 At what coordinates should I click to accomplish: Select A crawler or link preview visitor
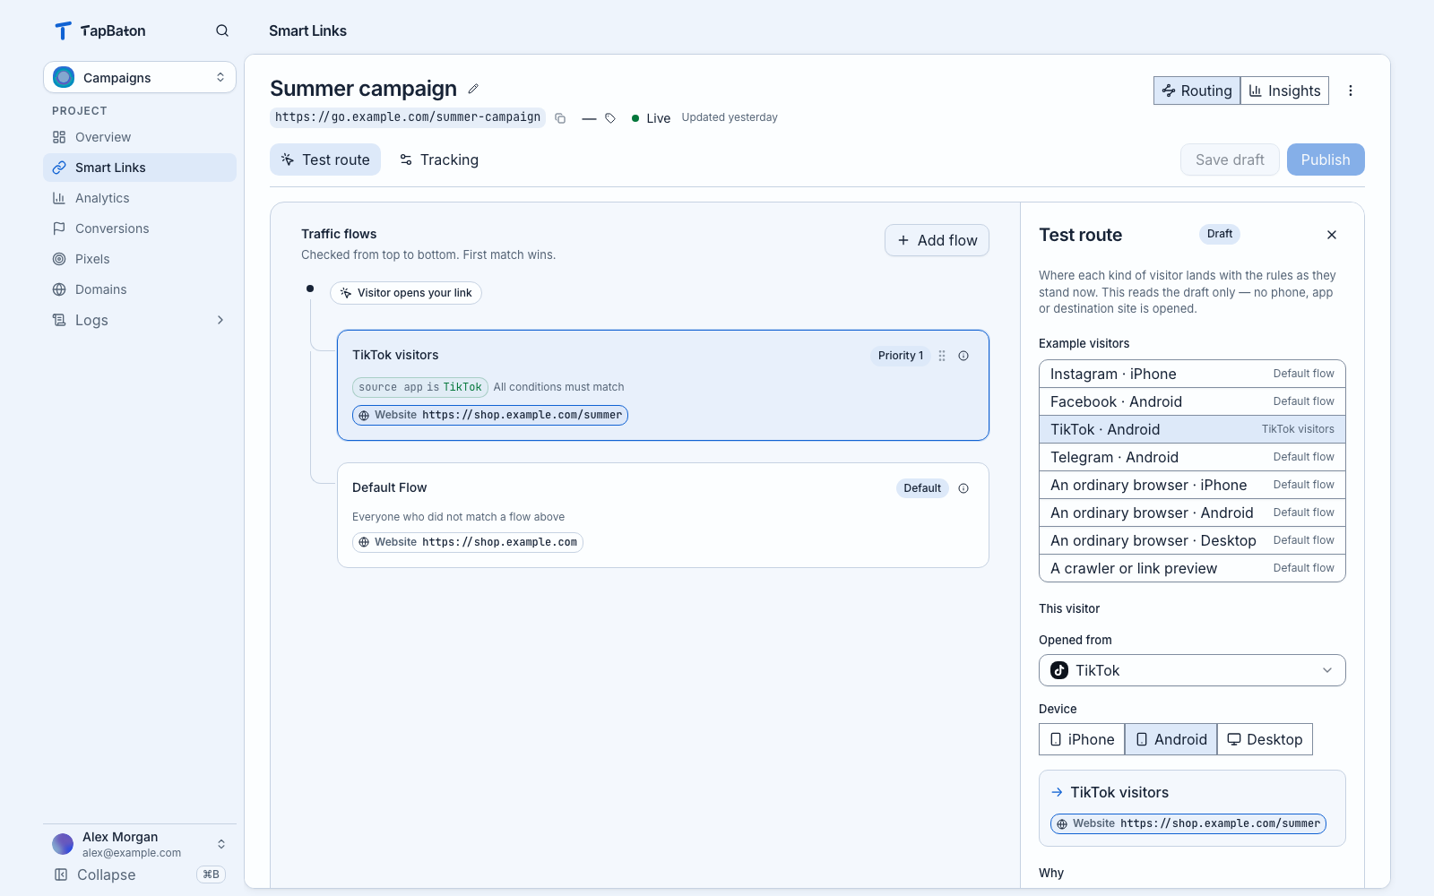coord(1192,568)
